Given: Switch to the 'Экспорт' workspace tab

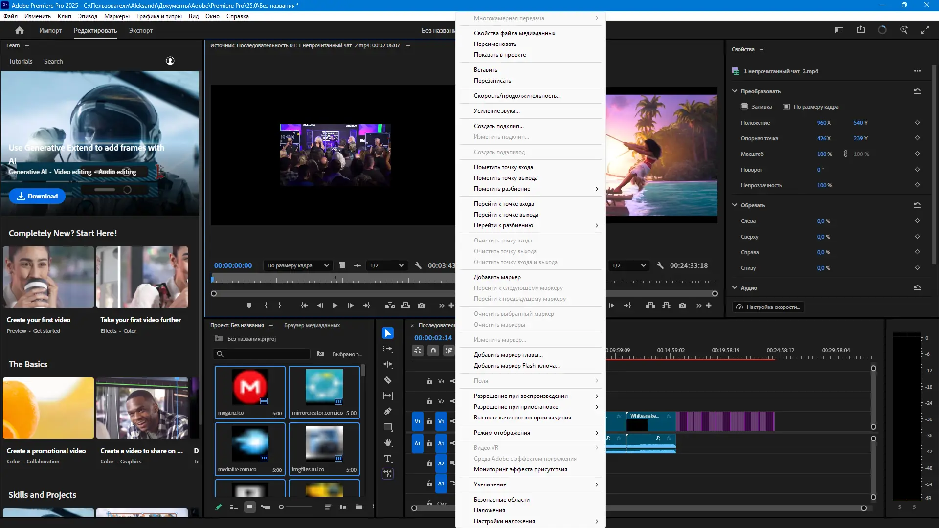Looking at the screenshot, I should click(140, 30).
